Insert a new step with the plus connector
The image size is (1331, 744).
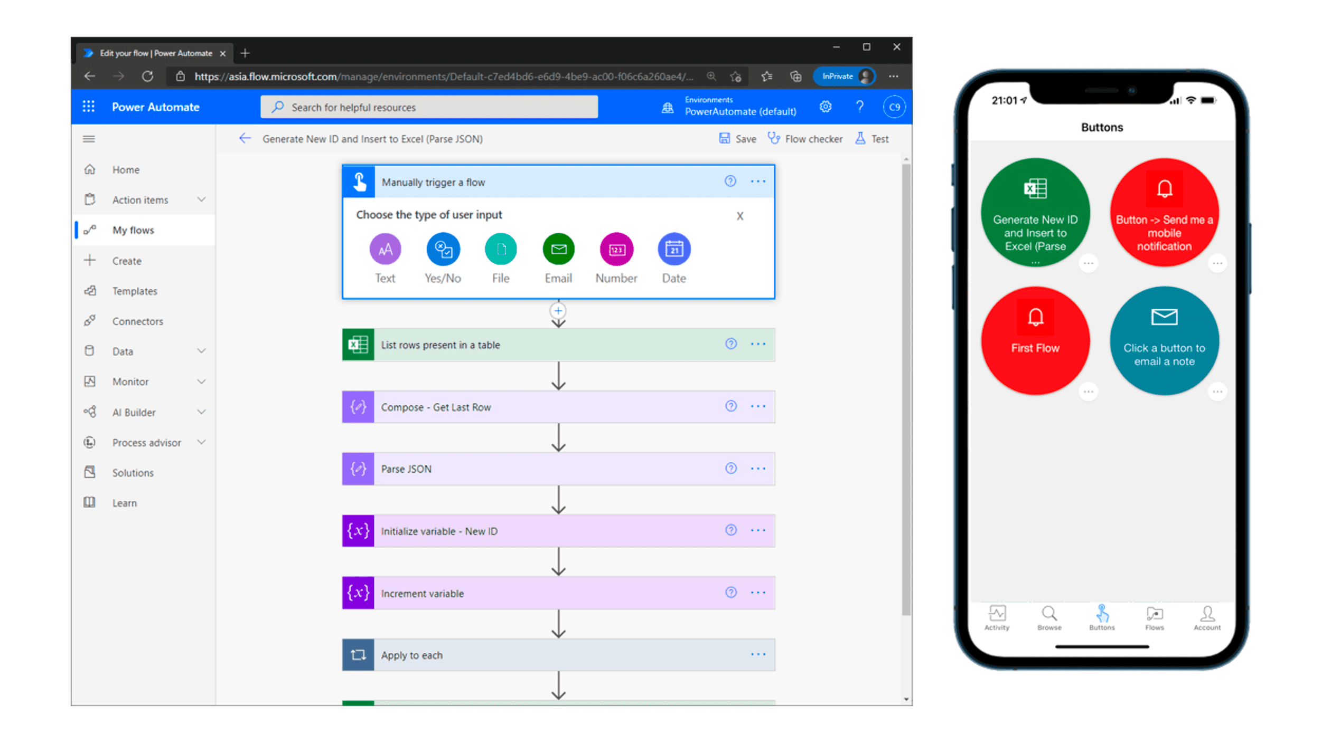click(x=558, y=310)
